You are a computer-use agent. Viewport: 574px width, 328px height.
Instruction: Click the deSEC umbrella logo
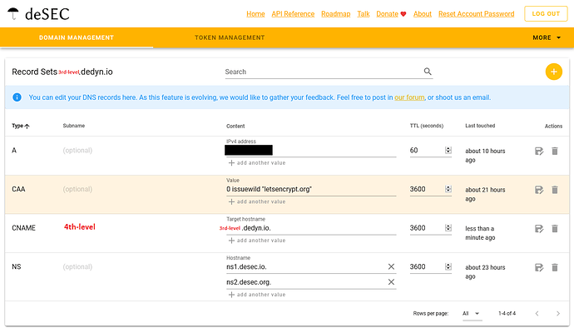point(13,13)
